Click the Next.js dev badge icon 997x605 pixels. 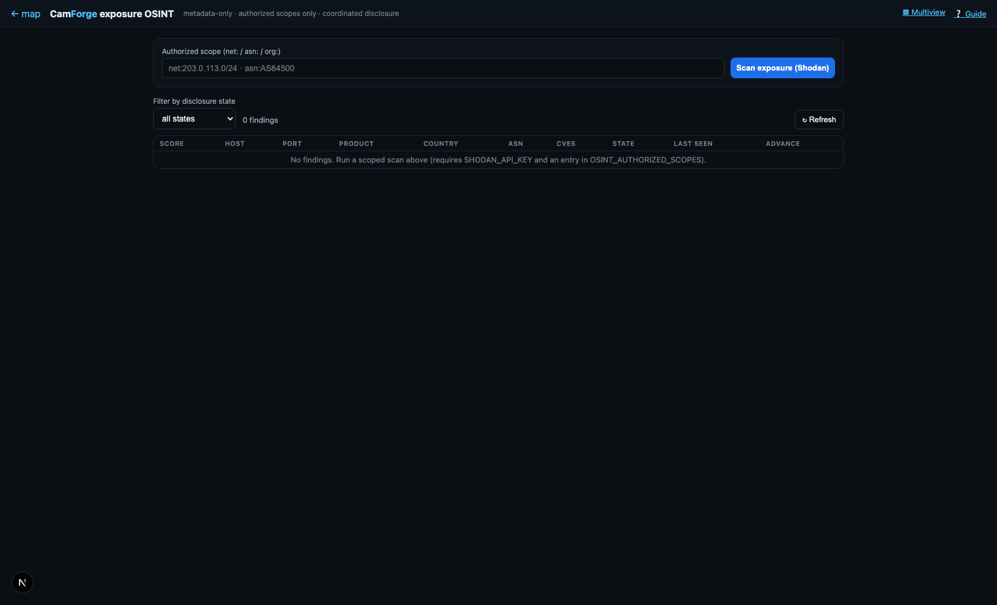pos(23,582)
